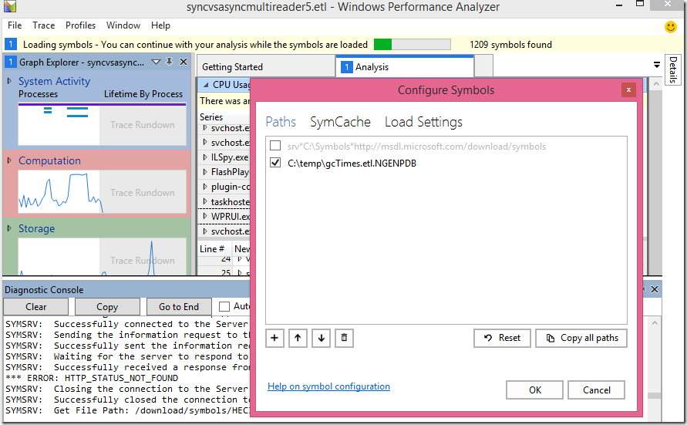Enable the srv*C:\Symbols path checkbox
Viewport: 687px width, 425px height.
[x=275, y=146]
